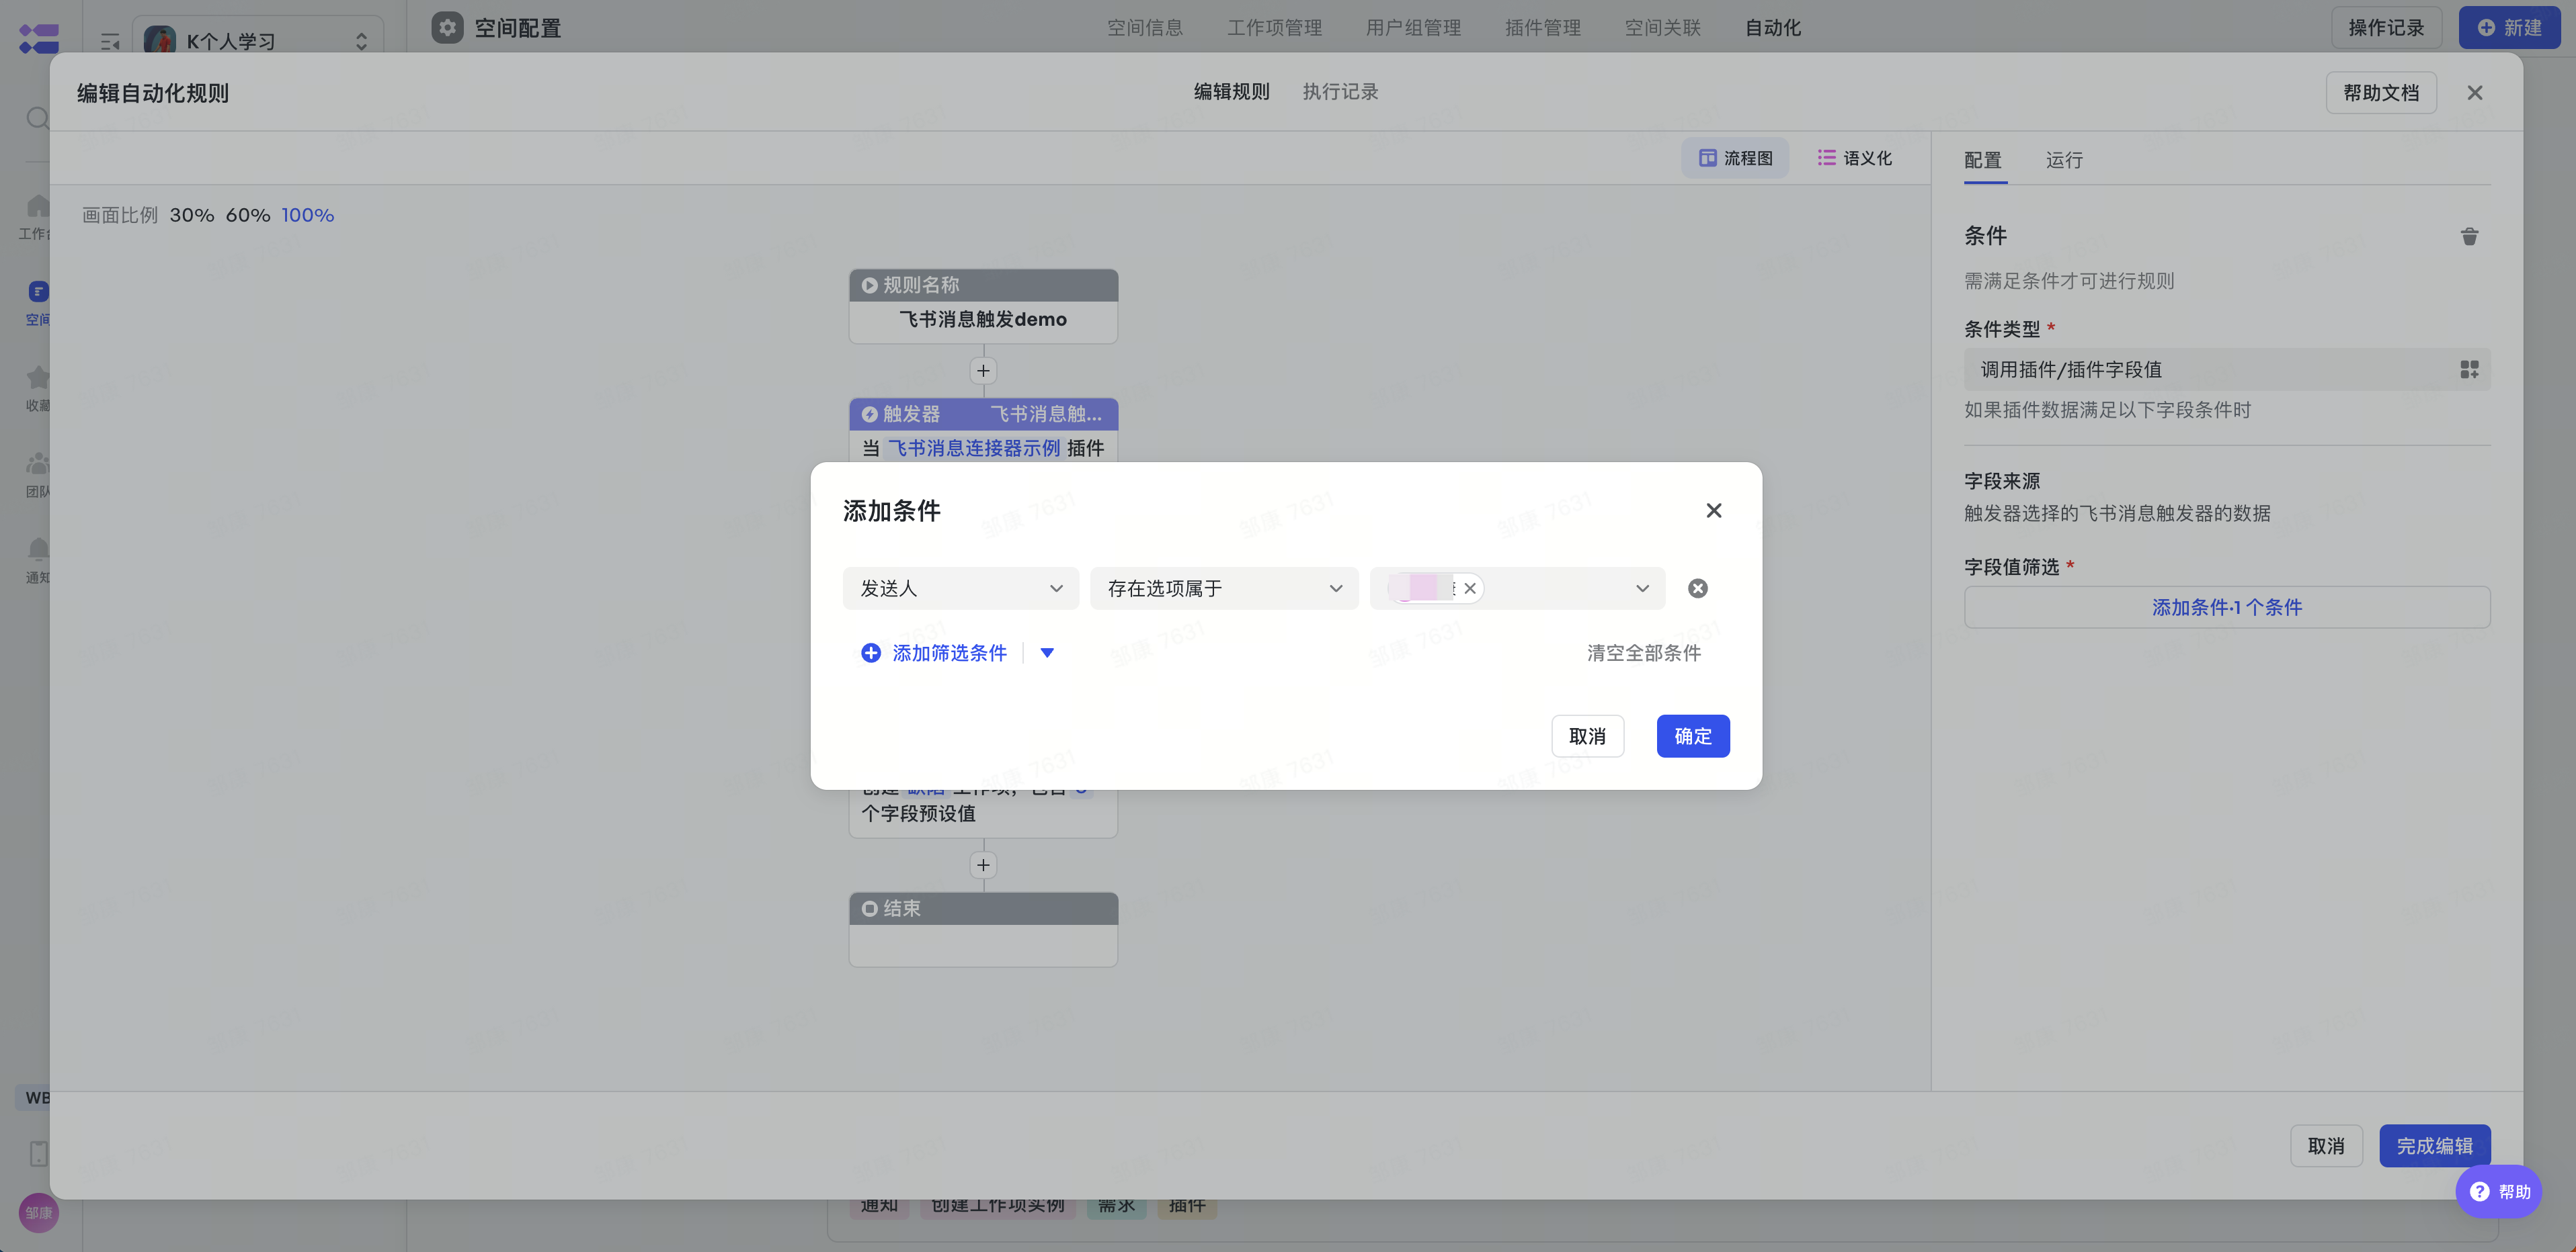Image resolution: width=2576 pixels, height=1252 pixels.
Task: Click the sidebar mobile device icon
Action: [x=38, y=1153]
